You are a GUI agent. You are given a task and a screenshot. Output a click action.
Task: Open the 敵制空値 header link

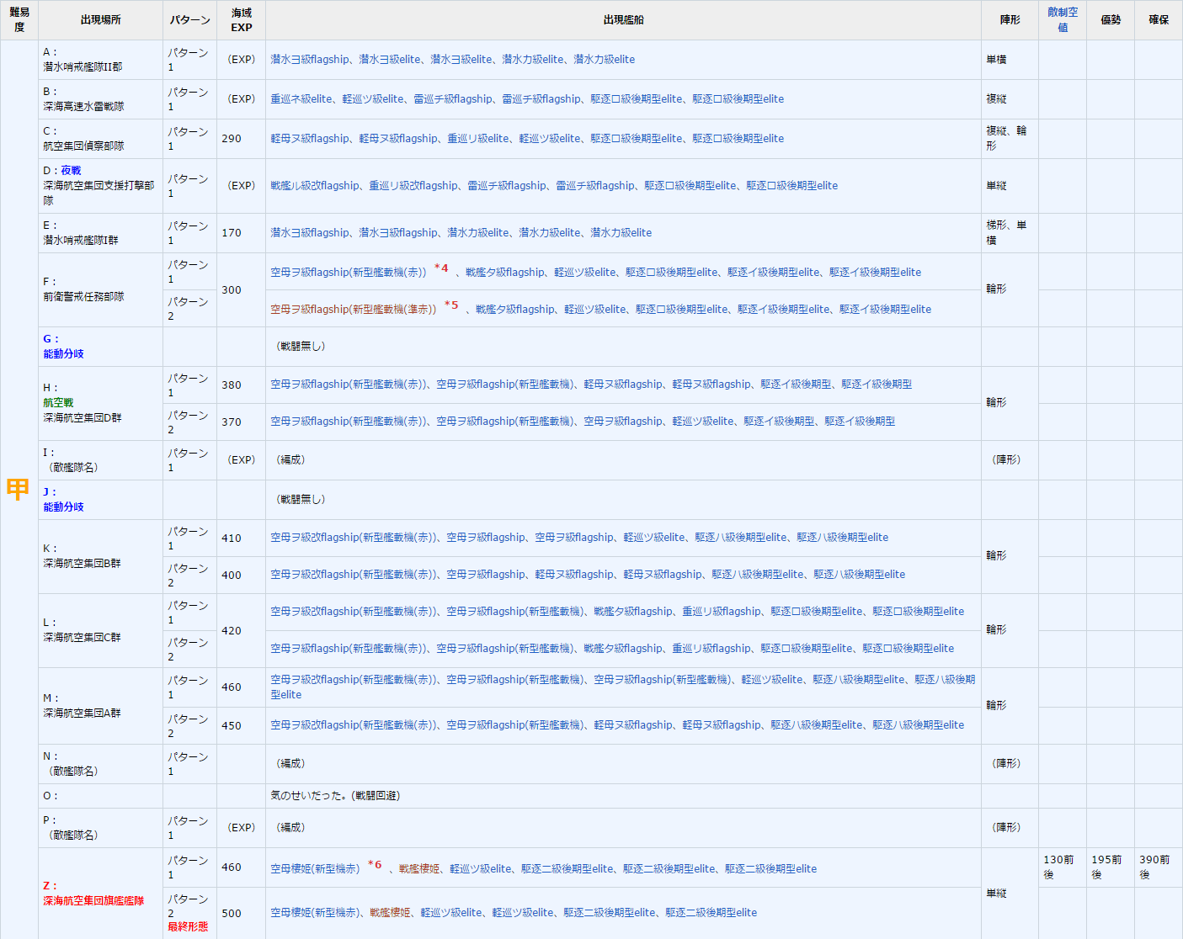(x=1063, y=20)
